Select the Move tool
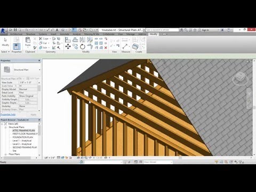The width and height of the screenshot is (256, 192). tap(68, 46)
